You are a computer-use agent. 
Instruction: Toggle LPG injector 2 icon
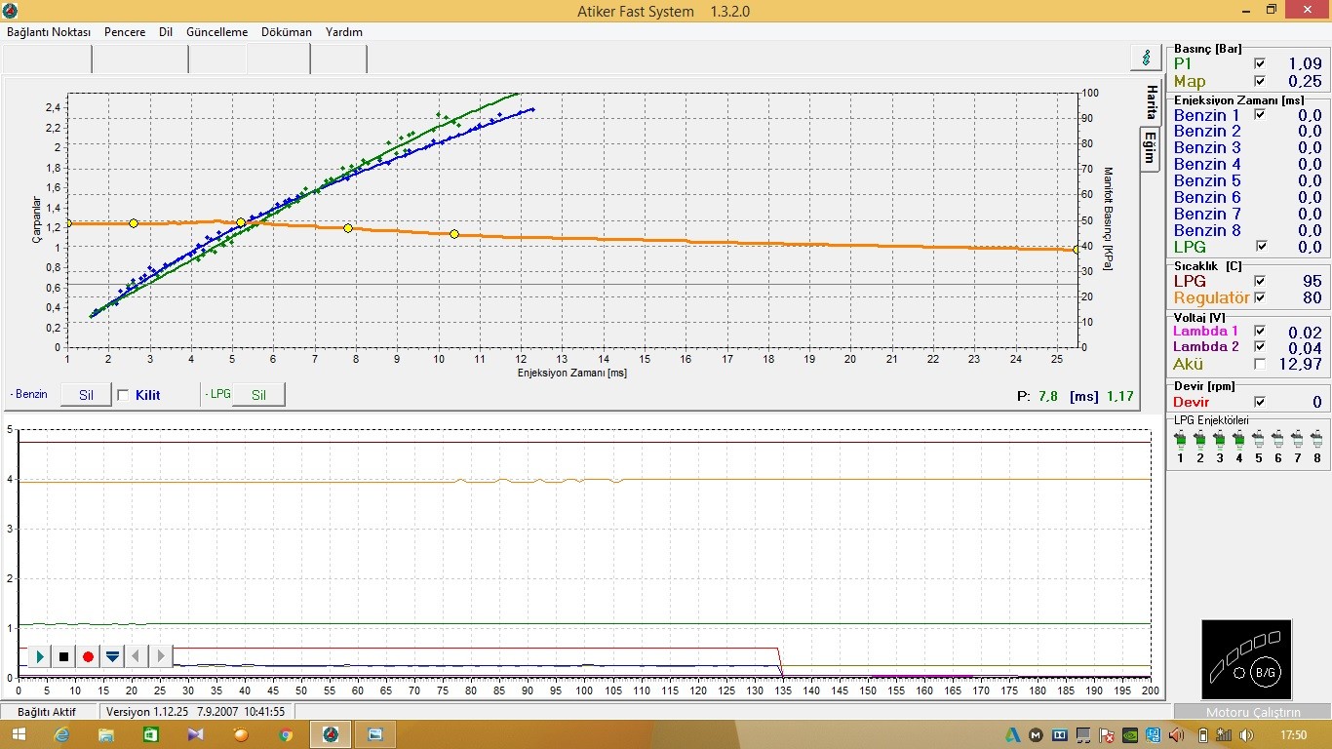(1199, 440)
